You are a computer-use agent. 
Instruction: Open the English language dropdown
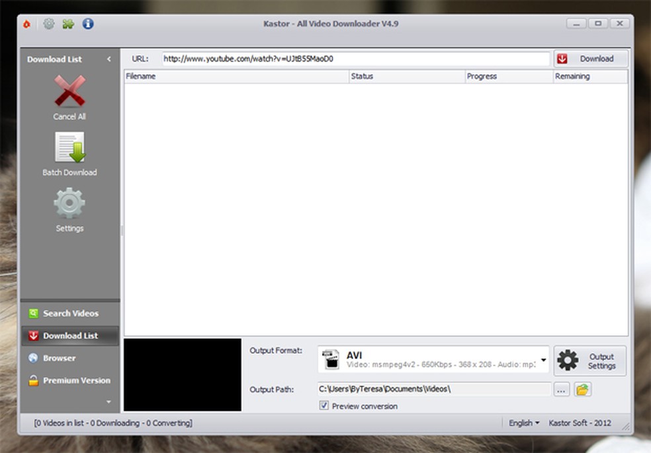pyautogui.click(x=523, y=423)
